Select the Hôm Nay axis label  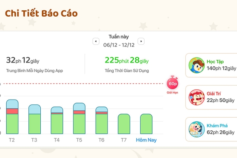[146, 140]
